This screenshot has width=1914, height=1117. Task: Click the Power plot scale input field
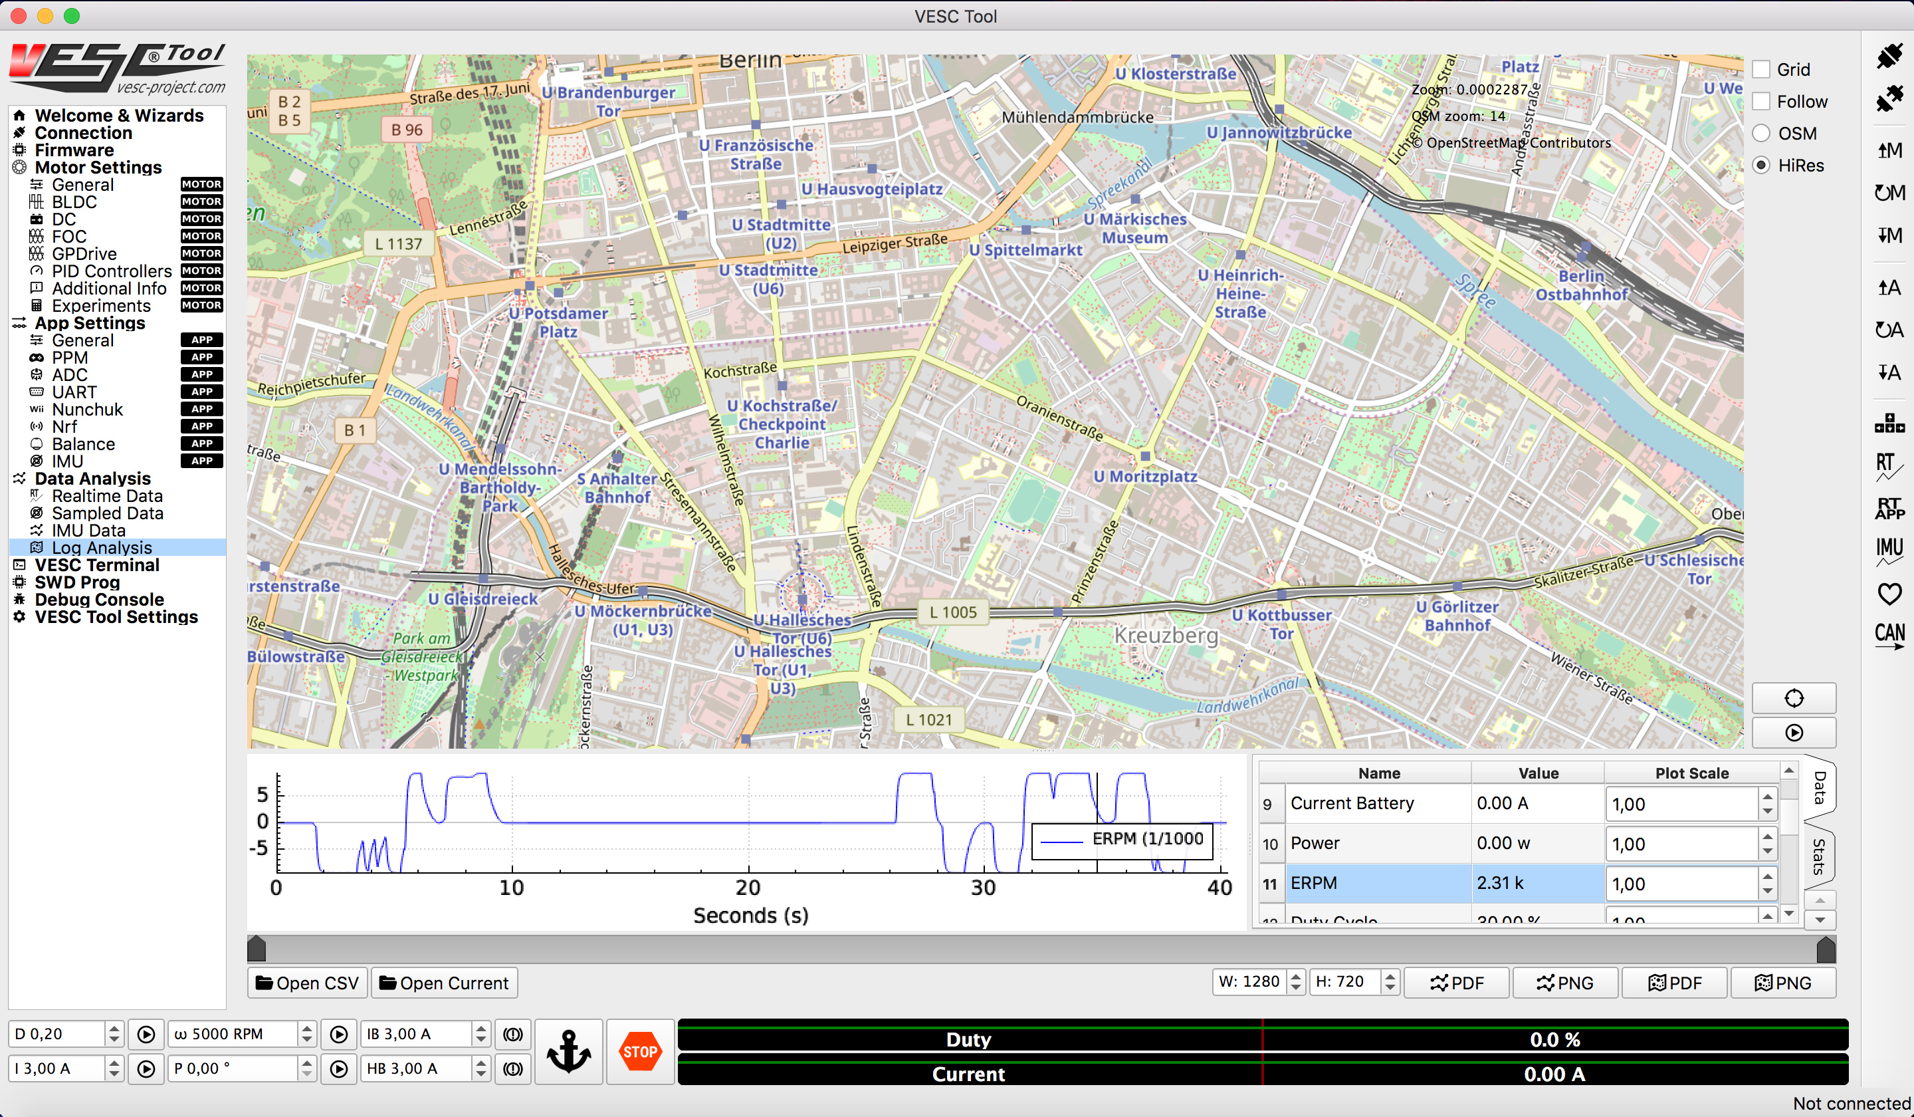[x=1681, y=844]
